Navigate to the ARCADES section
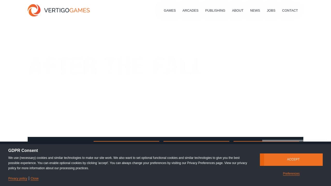The width and height of the screenshot is (331, 186). (x=190, y=11)
